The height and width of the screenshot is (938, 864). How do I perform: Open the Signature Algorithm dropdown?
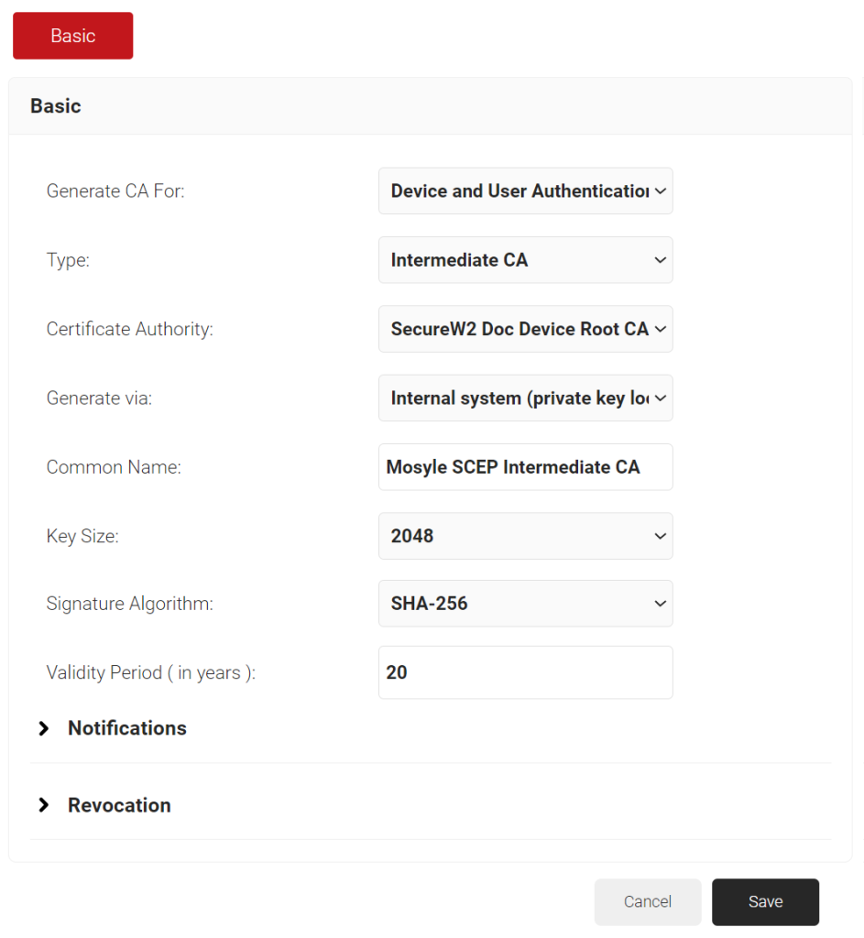[x=525, y=604]
